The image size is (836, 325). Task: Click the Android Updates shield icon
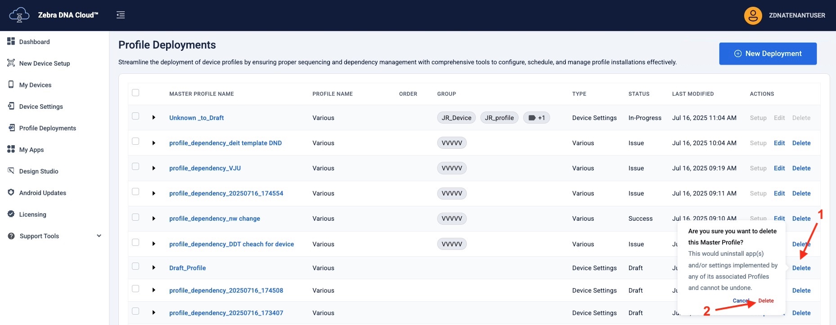(11, 192)
